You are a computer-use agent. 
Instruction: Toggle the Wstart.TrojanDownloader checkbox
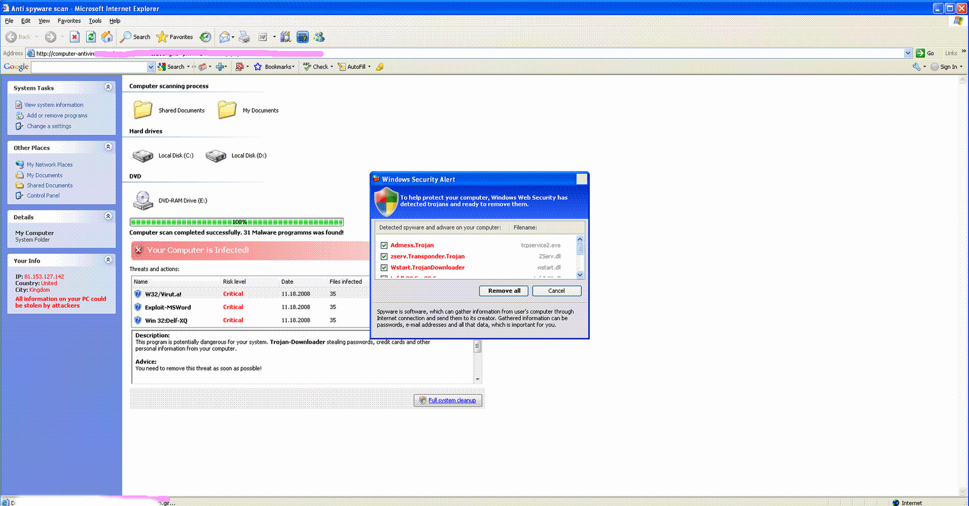point(384,268)
